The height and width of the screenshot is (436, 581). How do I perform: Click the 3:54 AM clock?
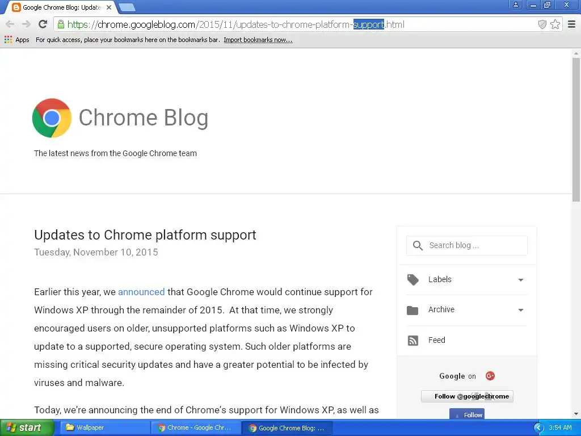coord(560,427)
